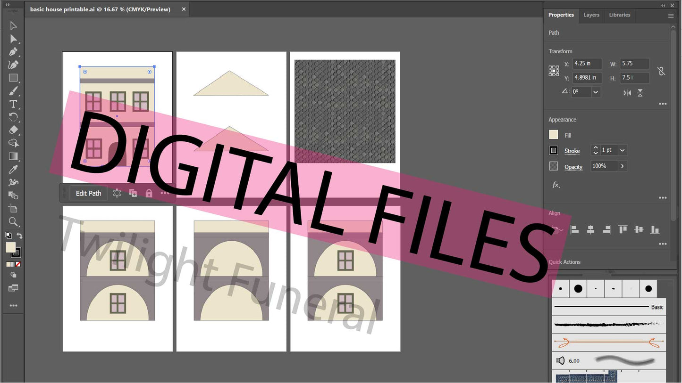Choose the Rectangle tool
Screen dimensions: 682x383
click(x=13, y=78)
